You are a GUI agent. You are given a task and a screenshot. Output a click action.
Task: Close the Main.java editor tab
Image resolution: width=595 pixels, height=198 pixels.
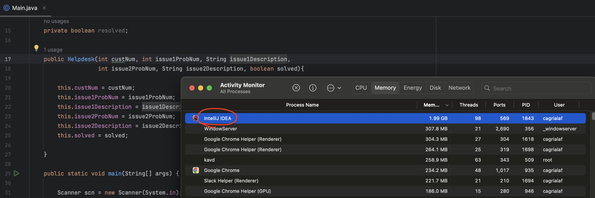(x=44, y=8)
